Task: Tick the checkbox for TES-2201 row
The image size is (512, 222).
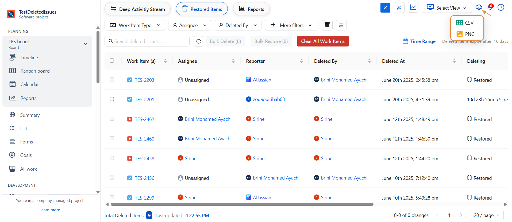Action: pos(112,99)
